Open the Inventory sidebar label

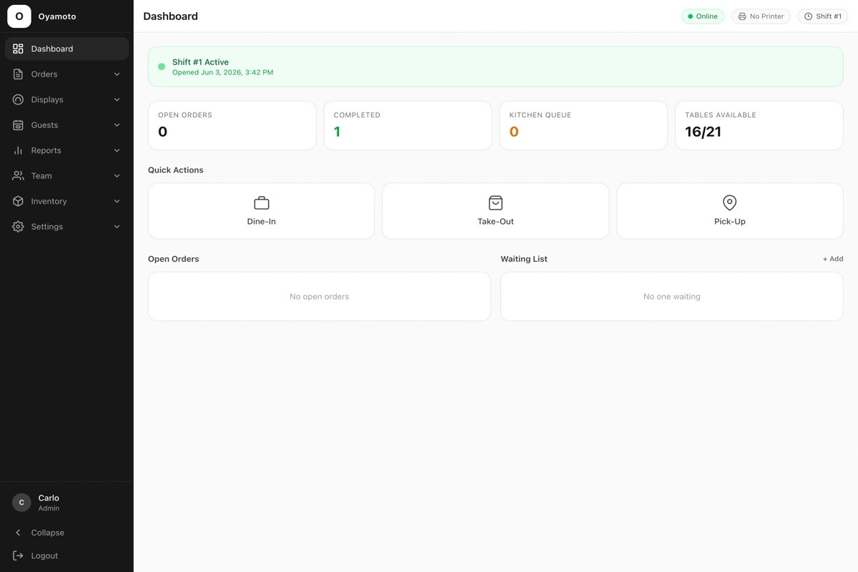coord(49,202)
